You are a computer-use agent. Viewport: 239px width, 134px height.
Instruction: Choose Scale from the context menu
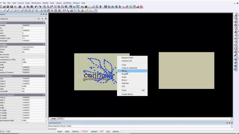[132, 77]
